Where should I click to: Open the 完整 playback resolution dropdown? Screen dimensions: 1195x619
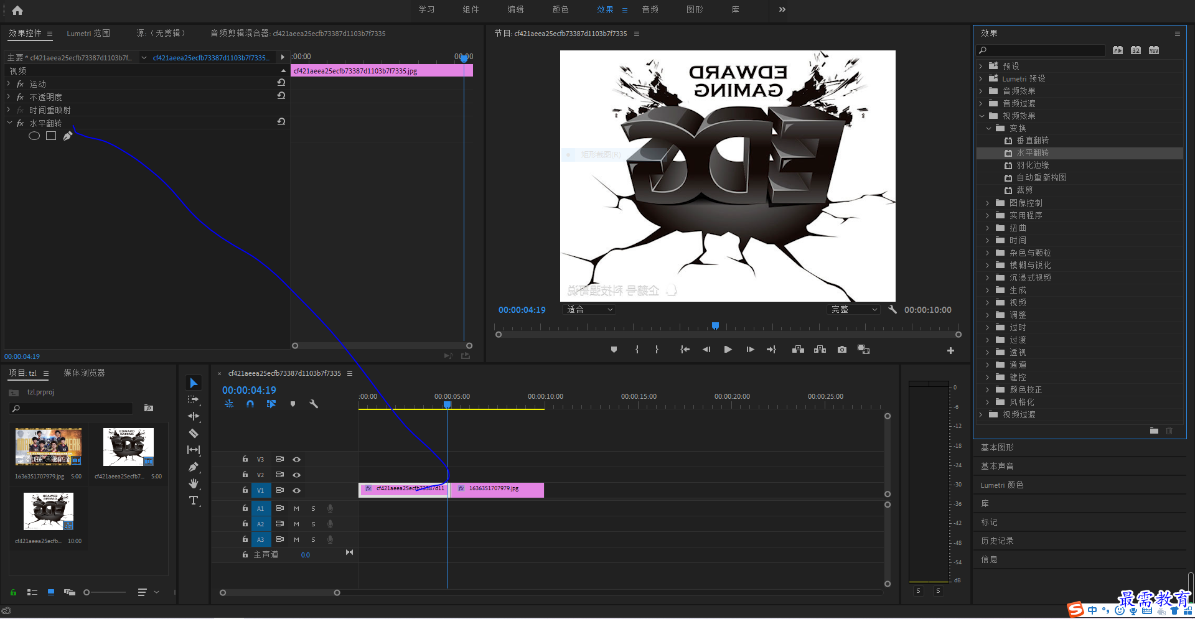(854, 309)
